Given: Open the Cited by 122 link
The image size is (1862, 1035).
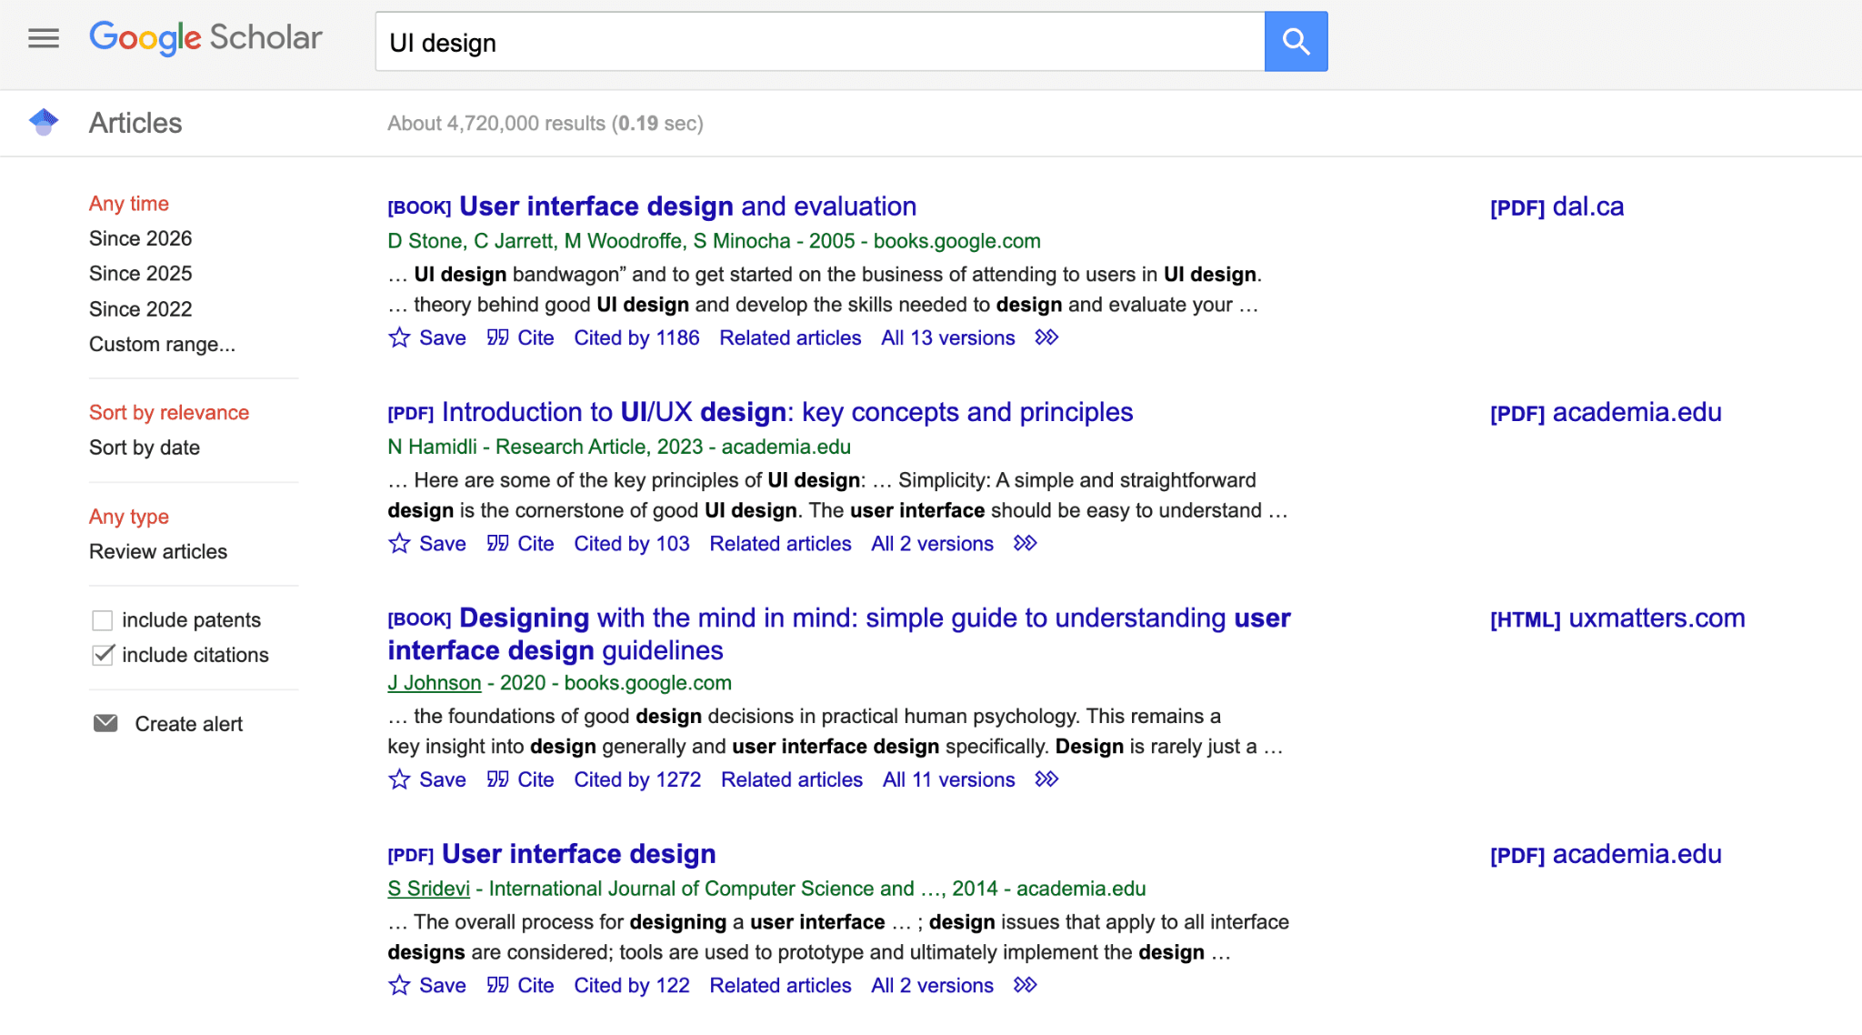Looking at the screenshot, I should pos(632,986).
